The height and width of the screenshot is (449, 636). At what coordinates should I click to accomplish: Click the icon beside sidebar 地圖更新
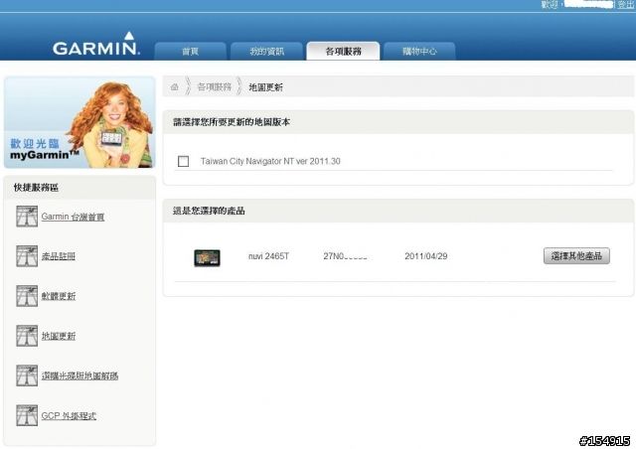tap(27, 336)
